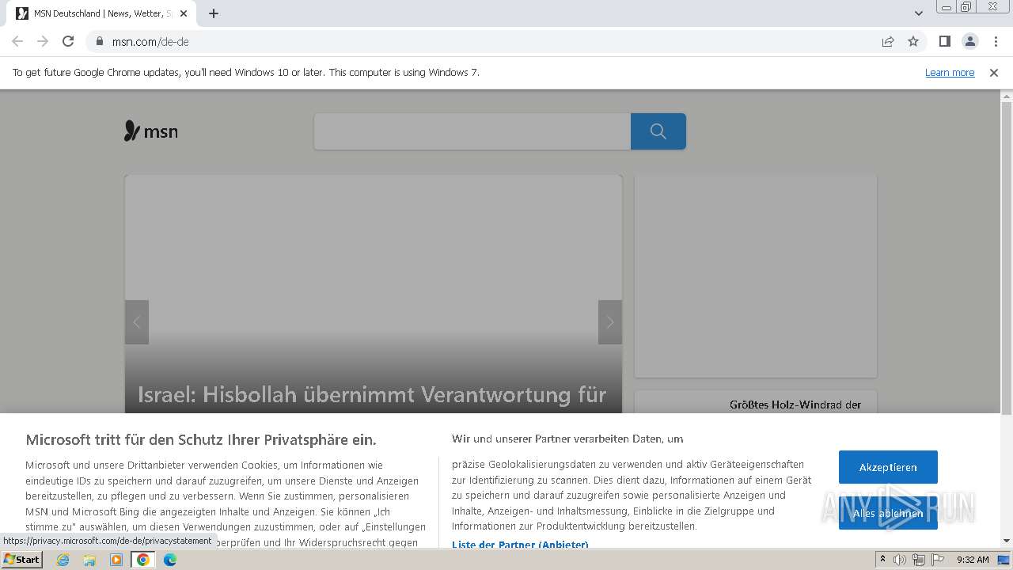Open network status tray icon
Screen dimensions: 1013x570
[919, 560]
